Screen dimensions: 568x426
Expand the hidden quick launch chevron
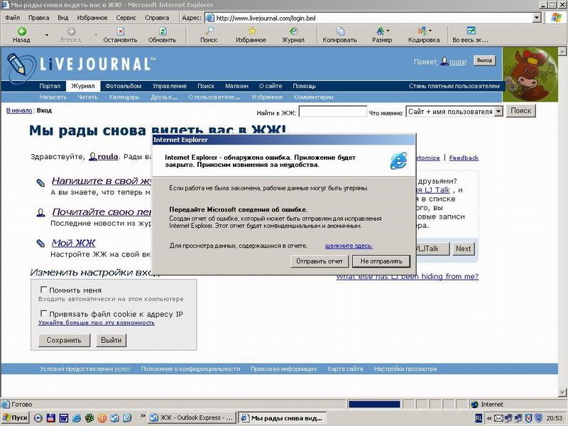click(143, 416)
